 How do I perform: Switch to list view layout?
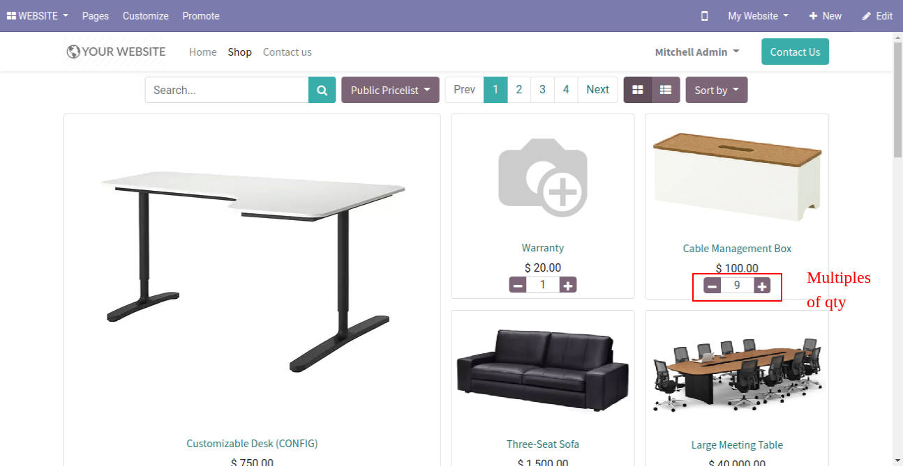pos(666,90)
